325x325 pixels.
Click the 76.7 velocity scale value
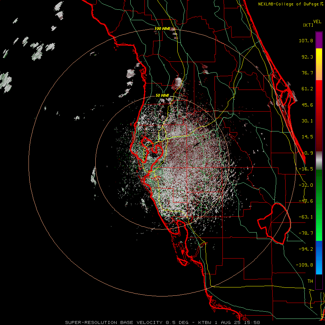coord(307,73)
